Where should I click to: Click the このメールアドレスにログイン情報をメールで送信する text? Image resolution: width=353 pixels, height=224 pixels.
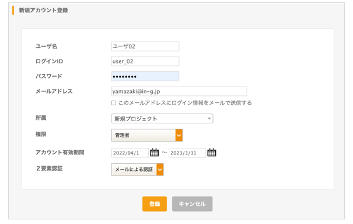click(185, 103)
